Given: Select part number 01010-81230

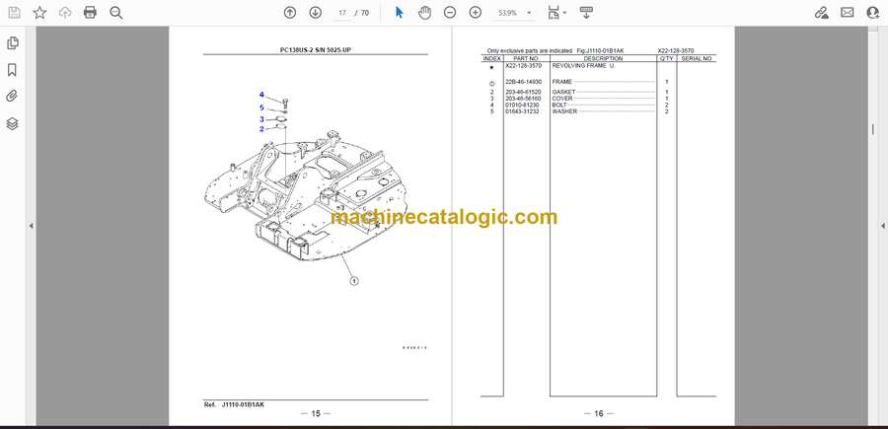Looking at the screenshot, I should (x=522, y=106).
